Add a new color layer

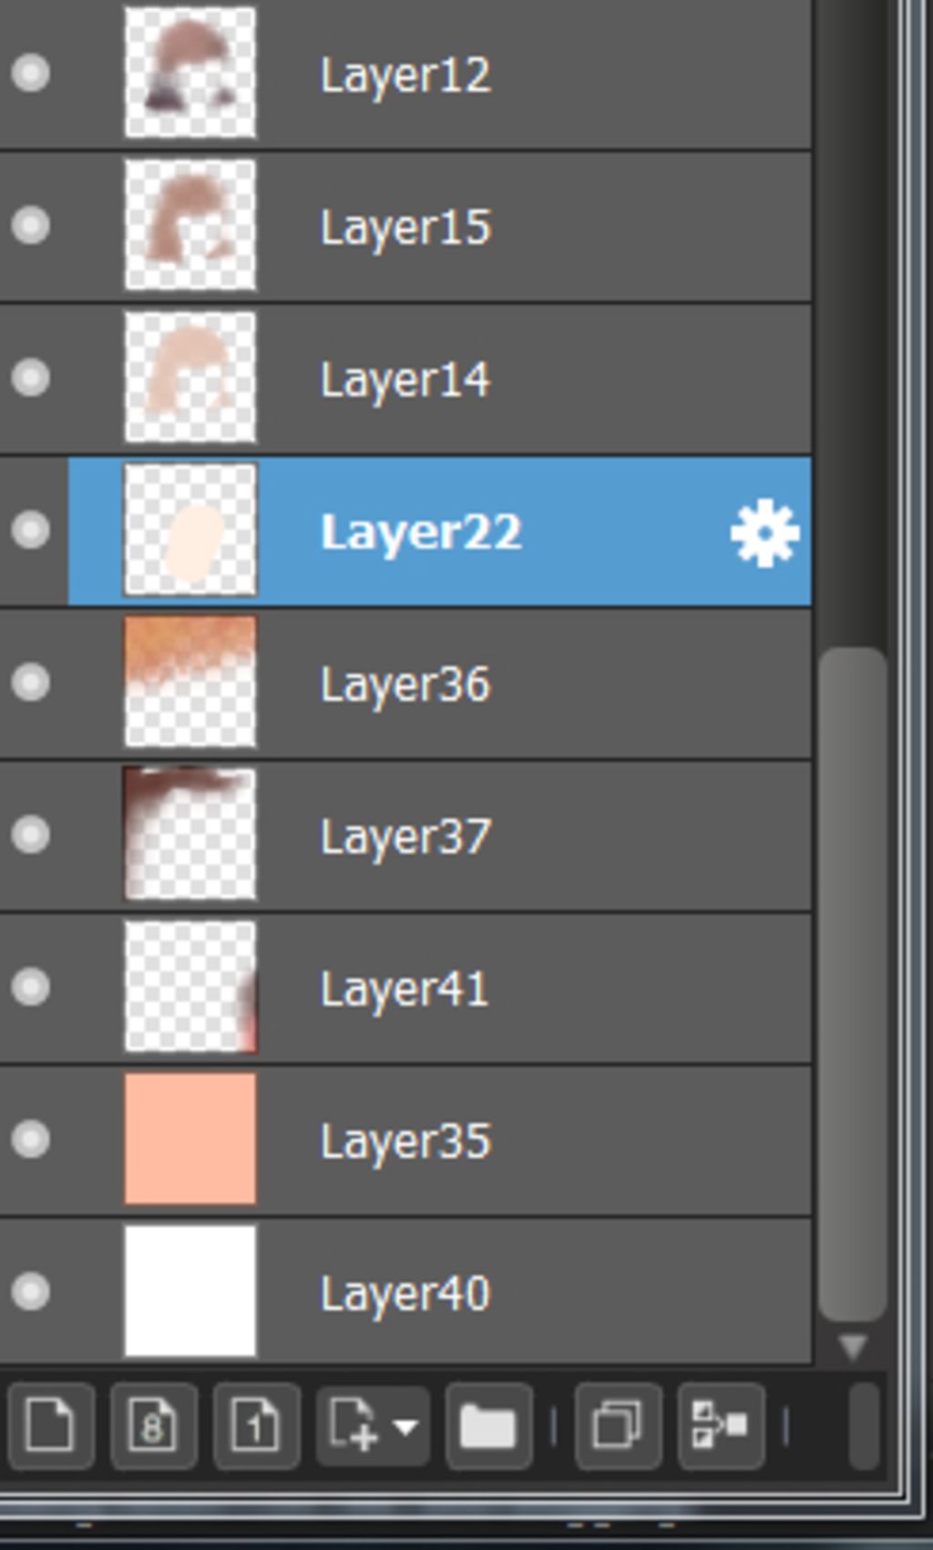pos(50,1425)
